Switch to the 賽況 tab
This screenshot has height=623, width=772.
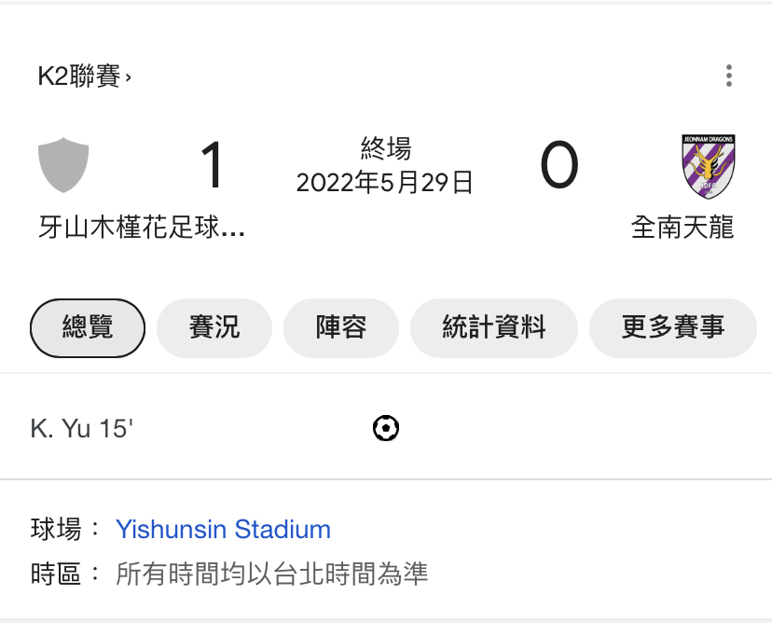(214, 328)
